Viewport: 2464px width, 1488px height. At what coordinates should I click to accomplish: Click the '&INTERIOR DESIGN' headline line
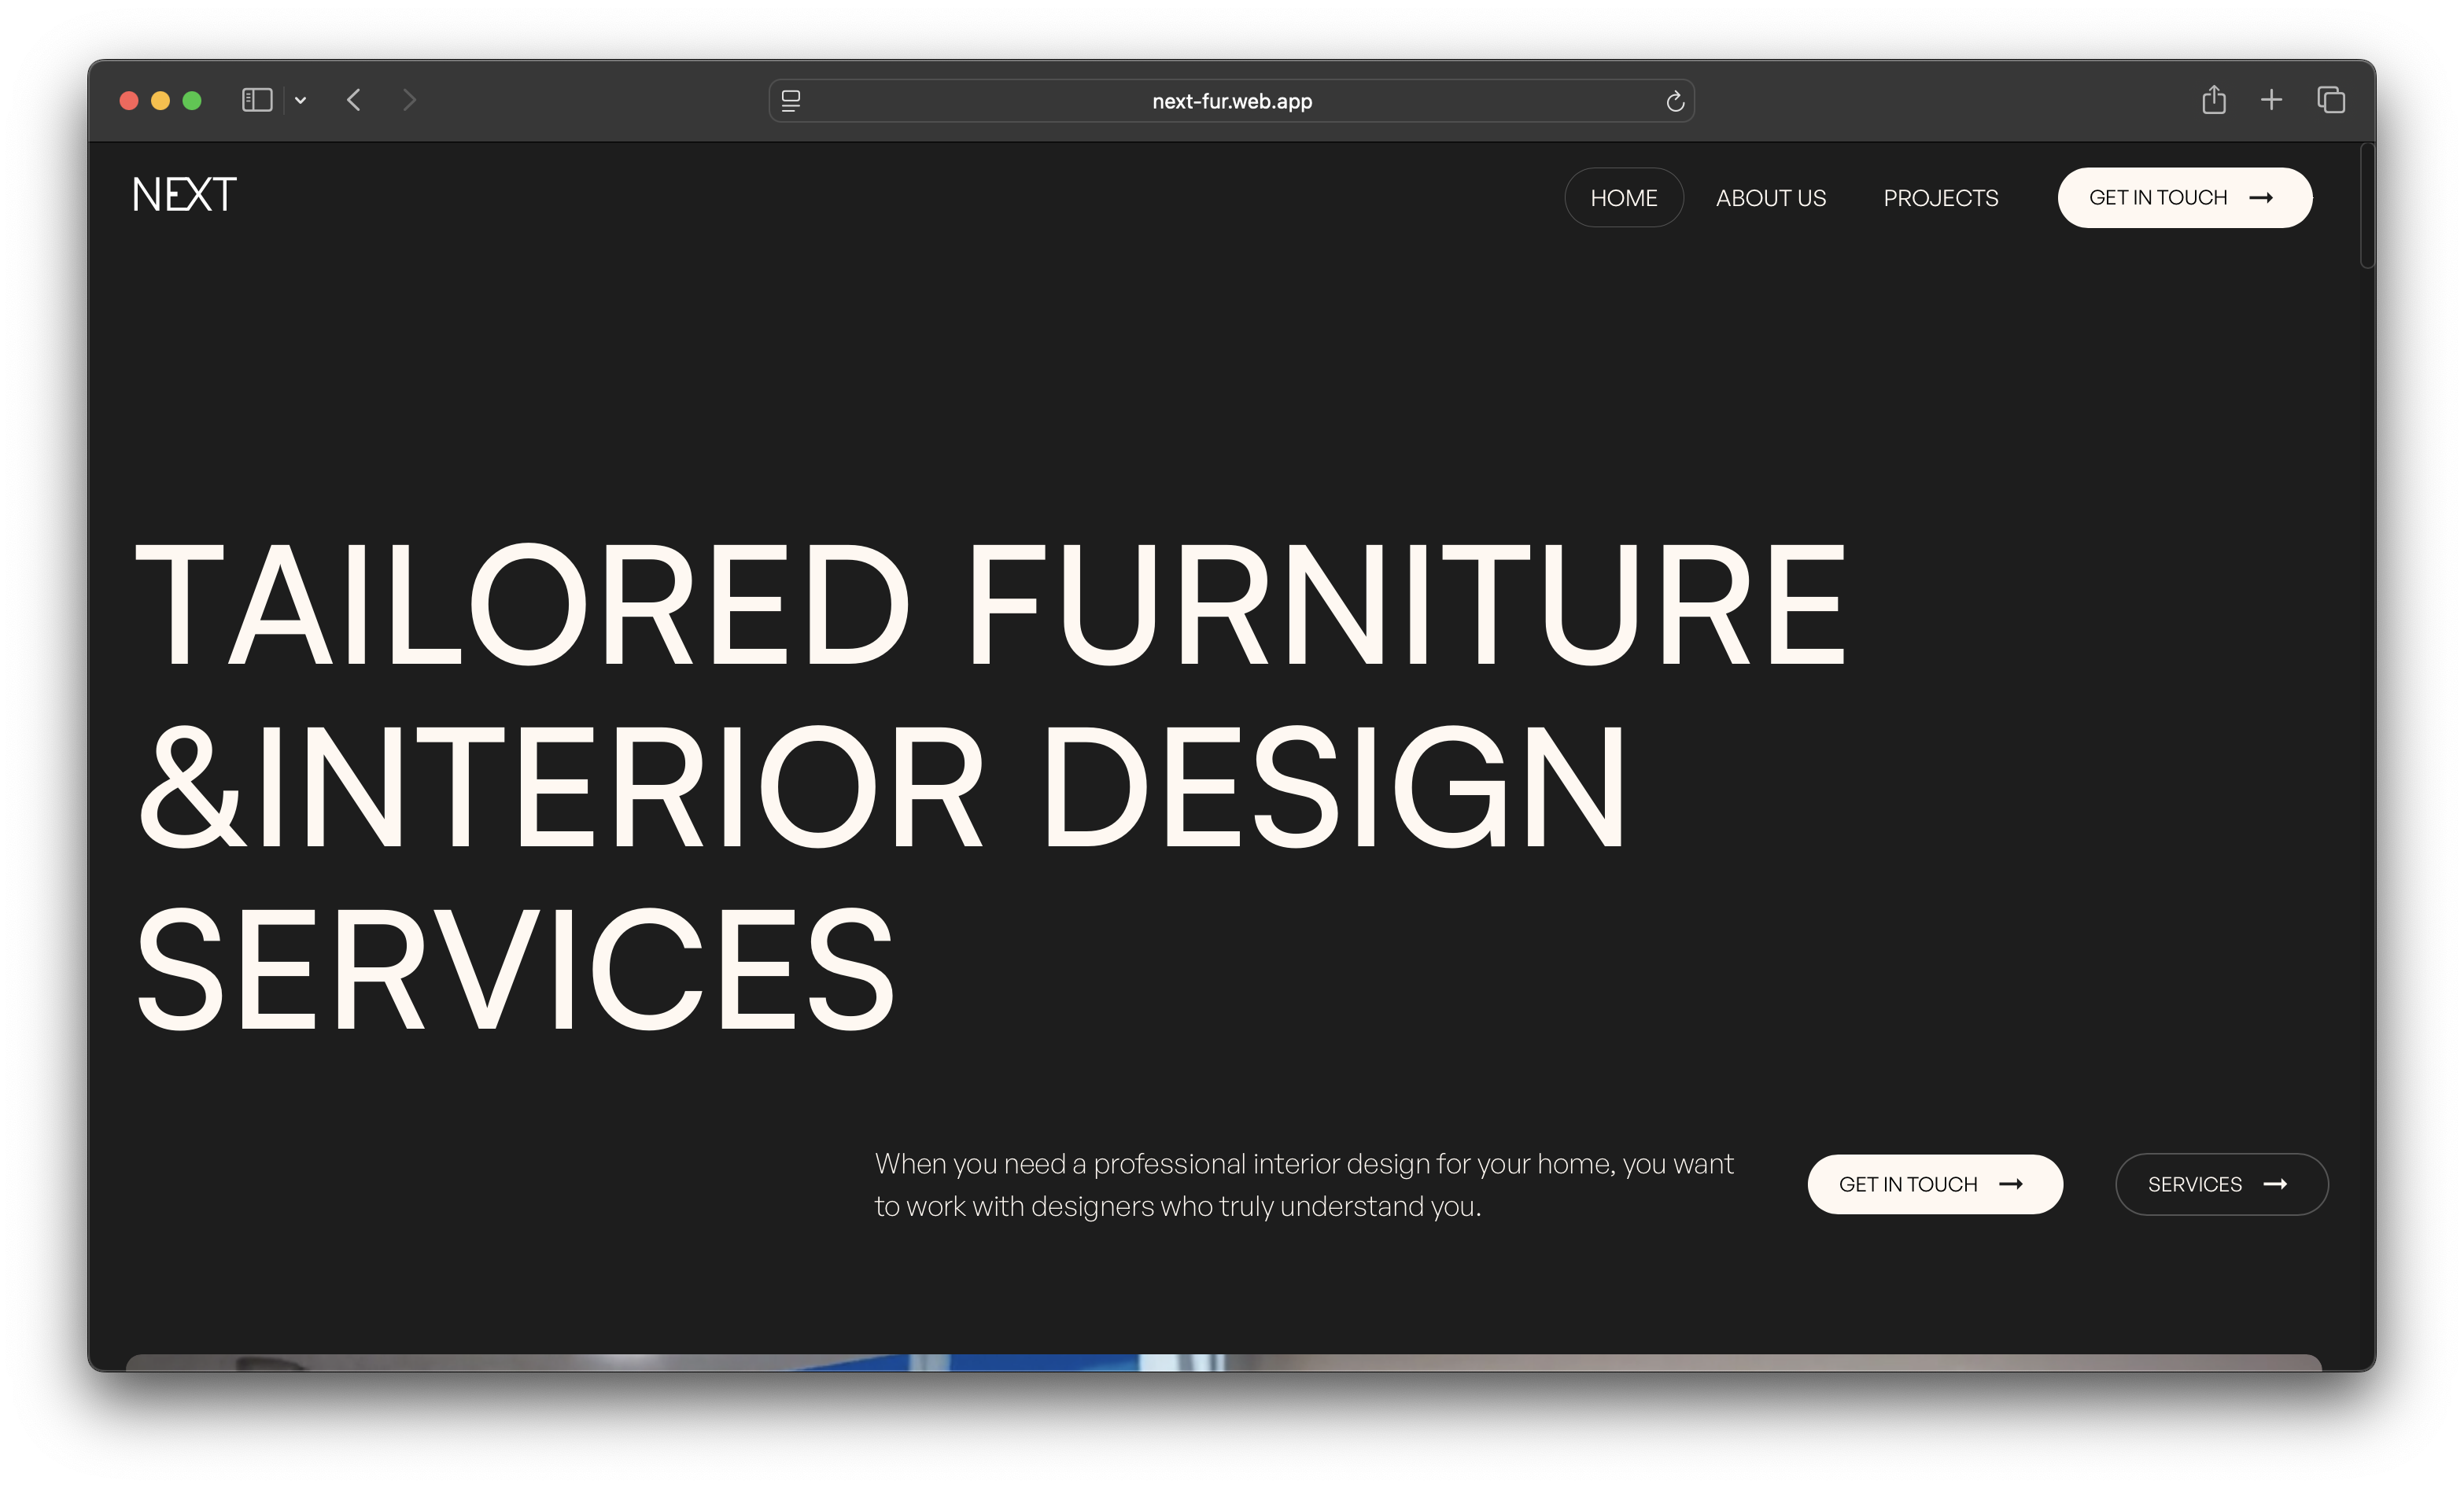(x=882, y=787)
